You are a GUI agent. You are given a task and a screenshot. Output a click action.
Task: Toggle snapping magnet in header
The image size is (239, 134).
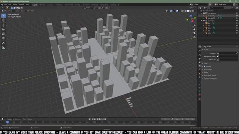coord(99,8)
